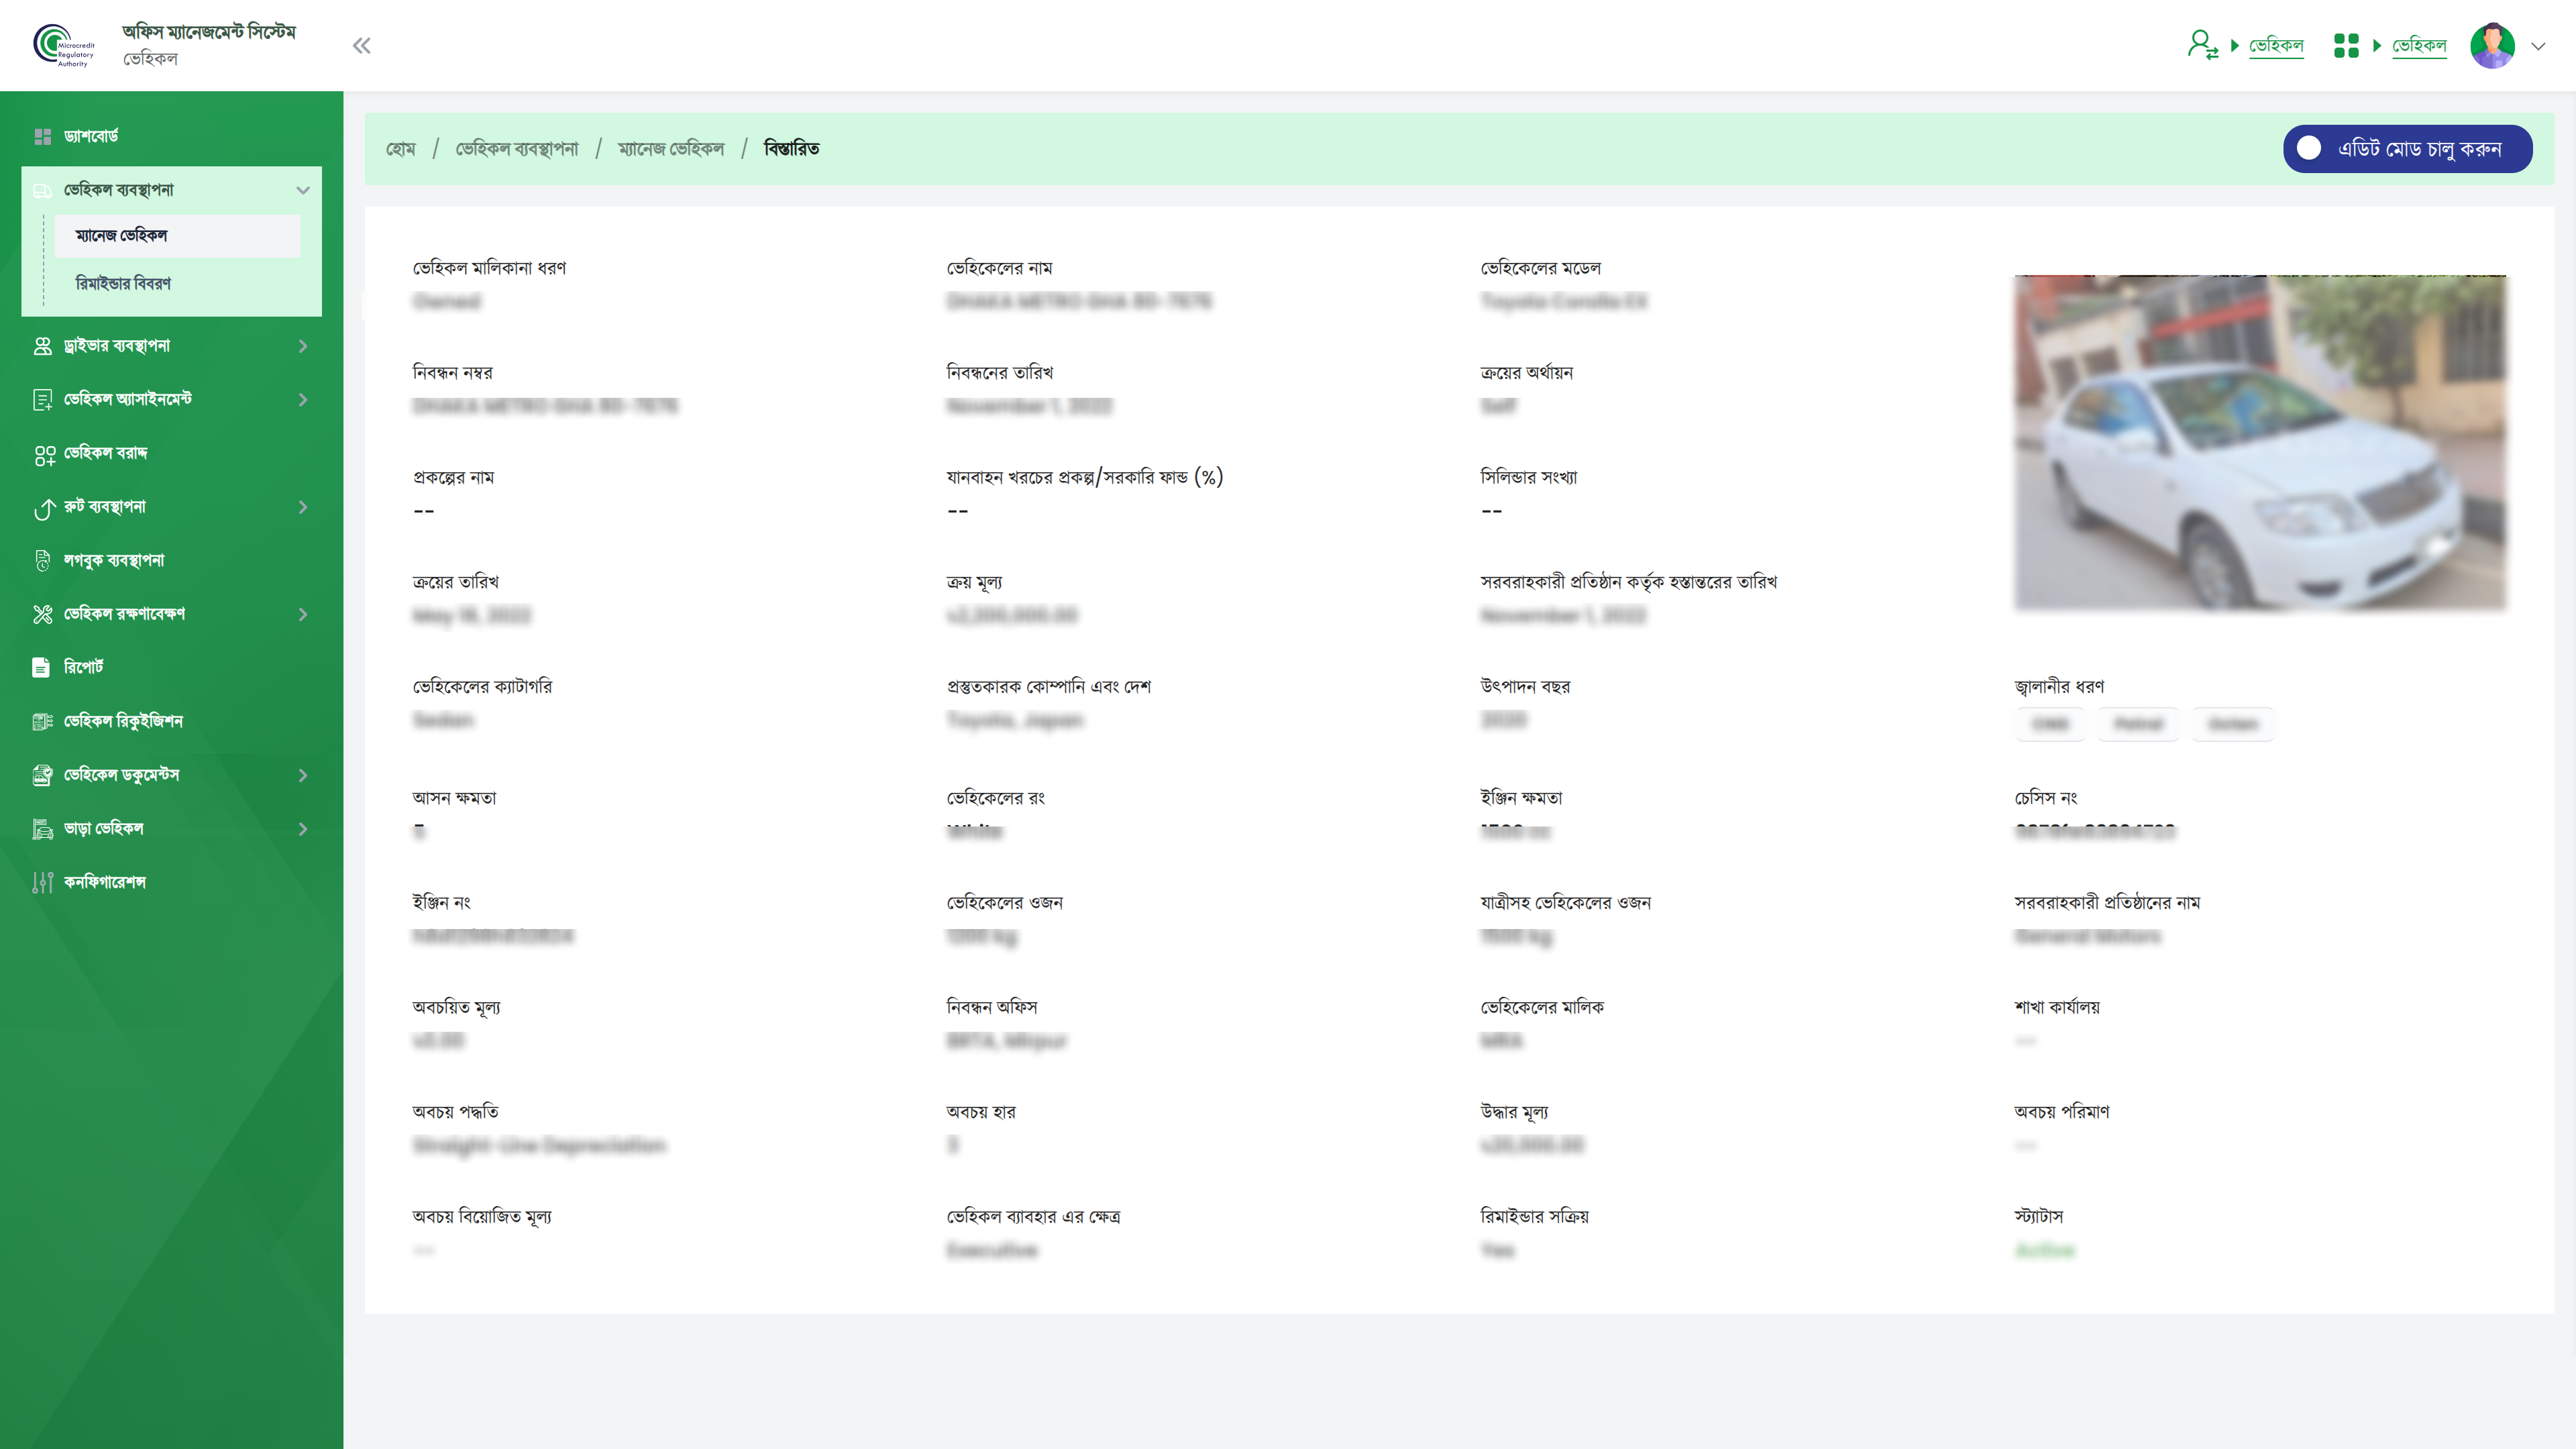Viewport: 2576px width, 1449px height.
Task: Expand the রুট ব্যবস্থাপনা chevron
Action: [x=303, y=507]
